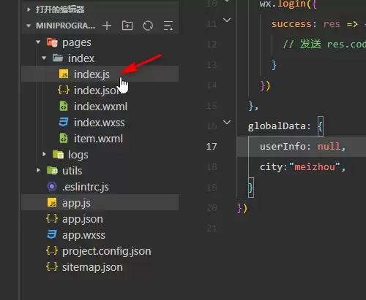This screenshot has width=366, height=300.
Task: Collapse the pages folder
Action: coord(38,42)
